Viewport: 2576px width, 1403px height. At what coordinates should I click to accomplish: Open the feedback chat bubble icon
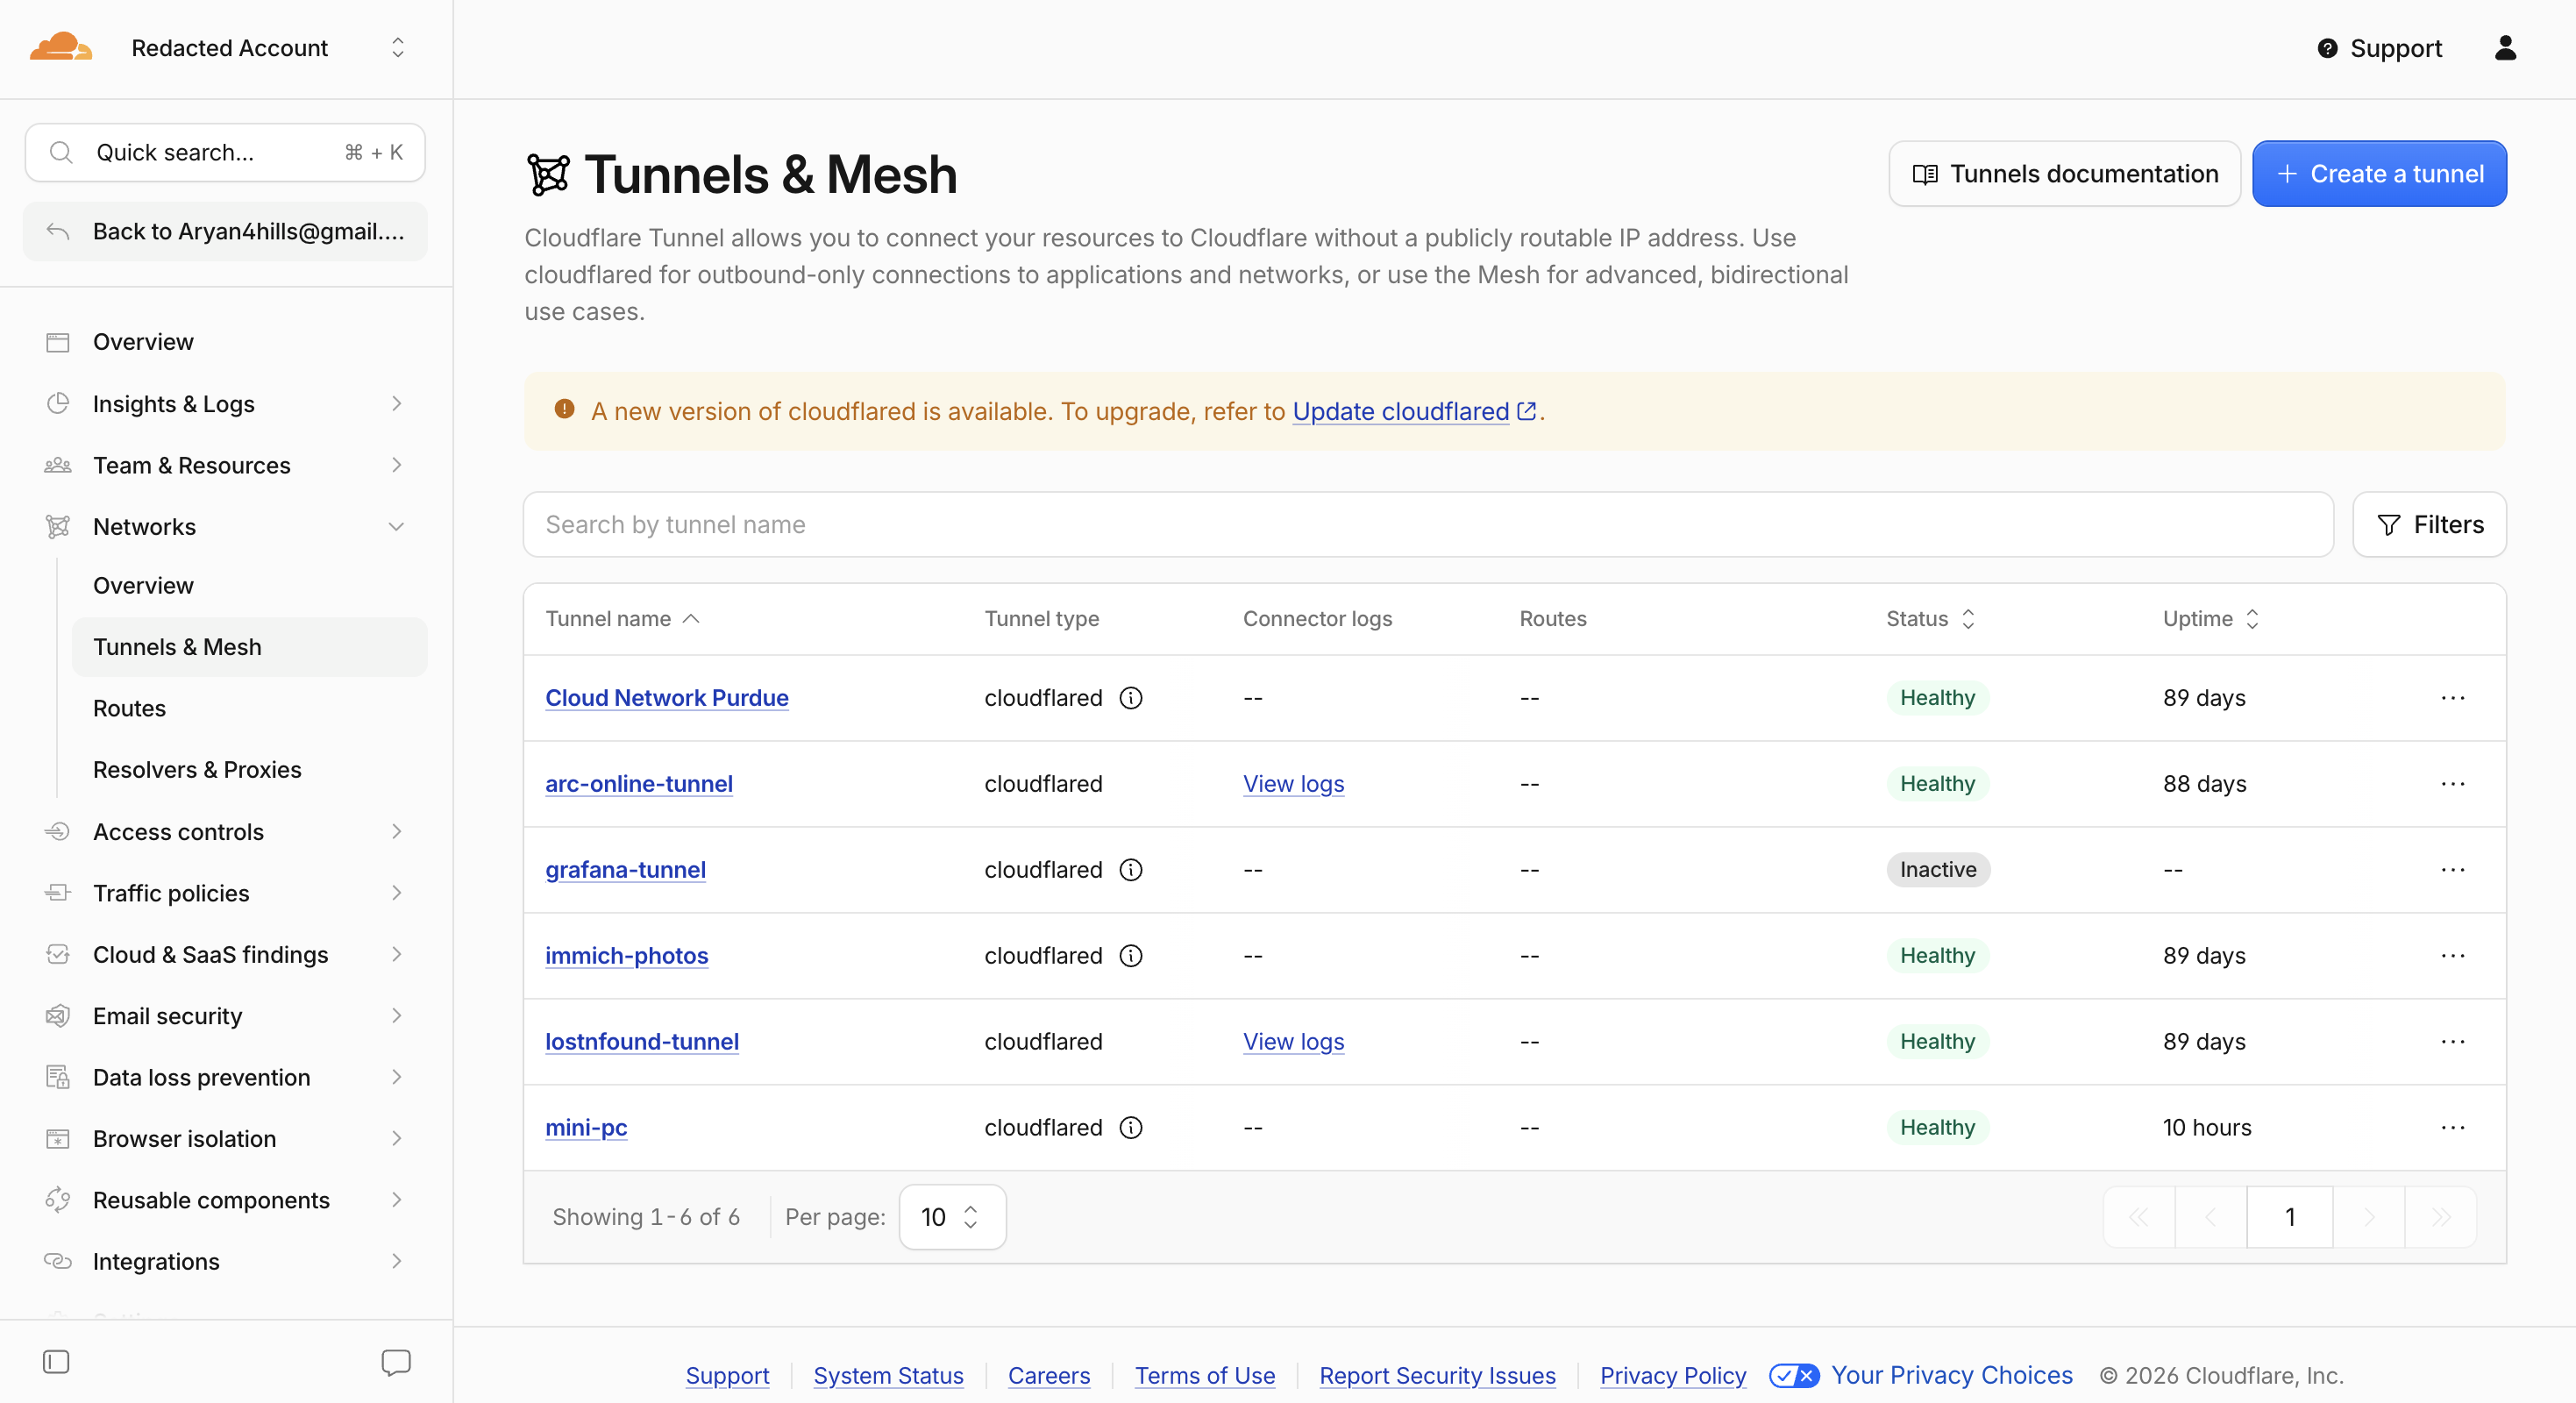click(x=396, y=1362)
